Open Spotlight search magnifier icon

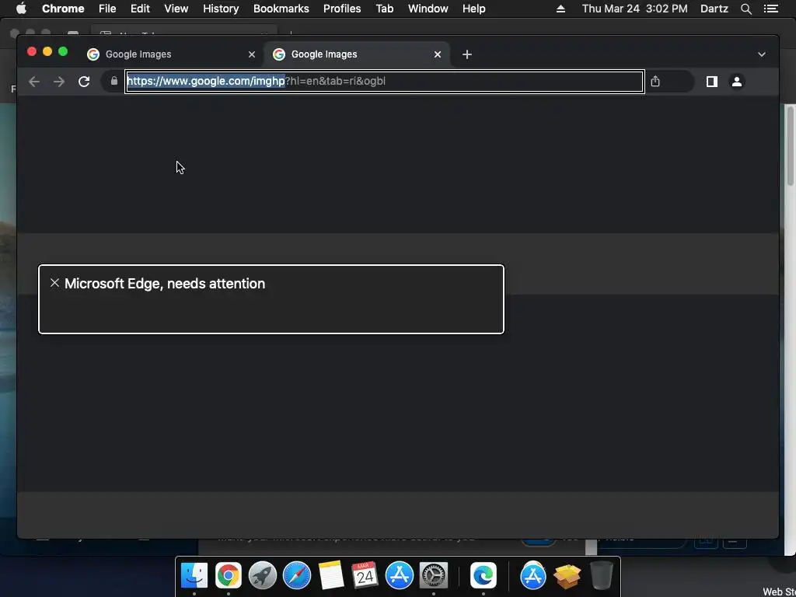(x=745, y=9)
